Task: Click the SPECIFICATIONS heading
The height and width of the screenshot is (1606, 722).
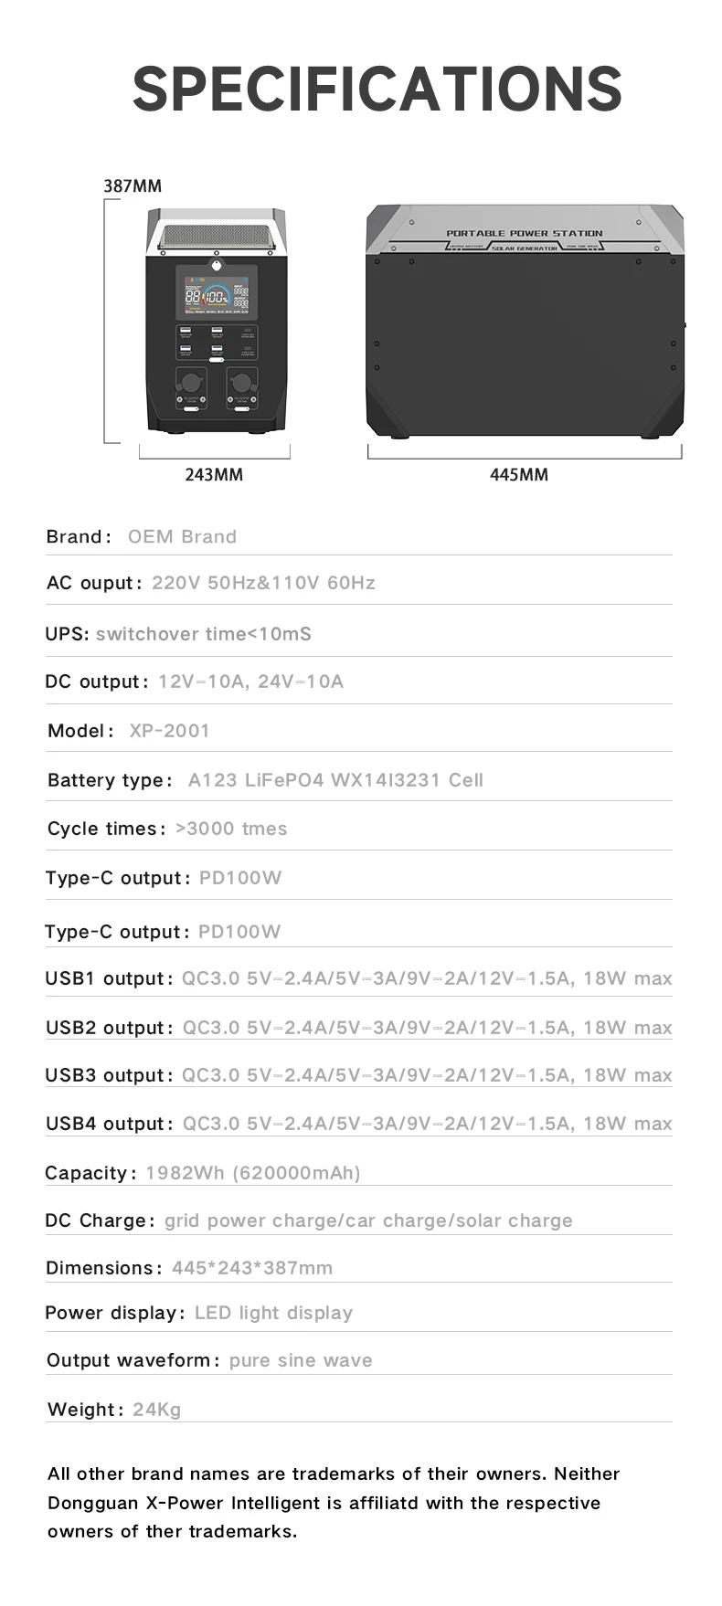Action: click(377, 89)
